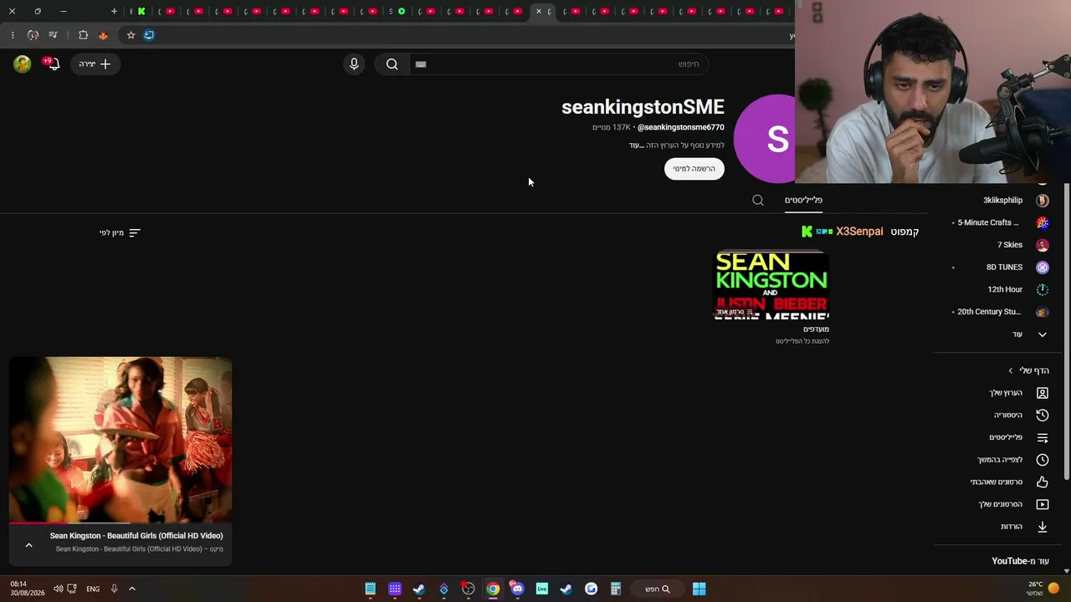Open the 20th Century Stu... subscription
The image size is (1071, 602).
989,312
